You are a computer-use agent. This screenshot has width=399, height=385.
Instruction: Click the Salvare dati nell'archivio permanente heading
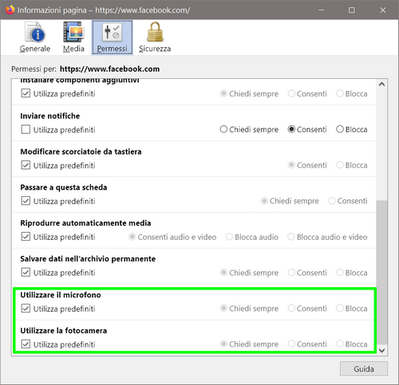point(88,259)
